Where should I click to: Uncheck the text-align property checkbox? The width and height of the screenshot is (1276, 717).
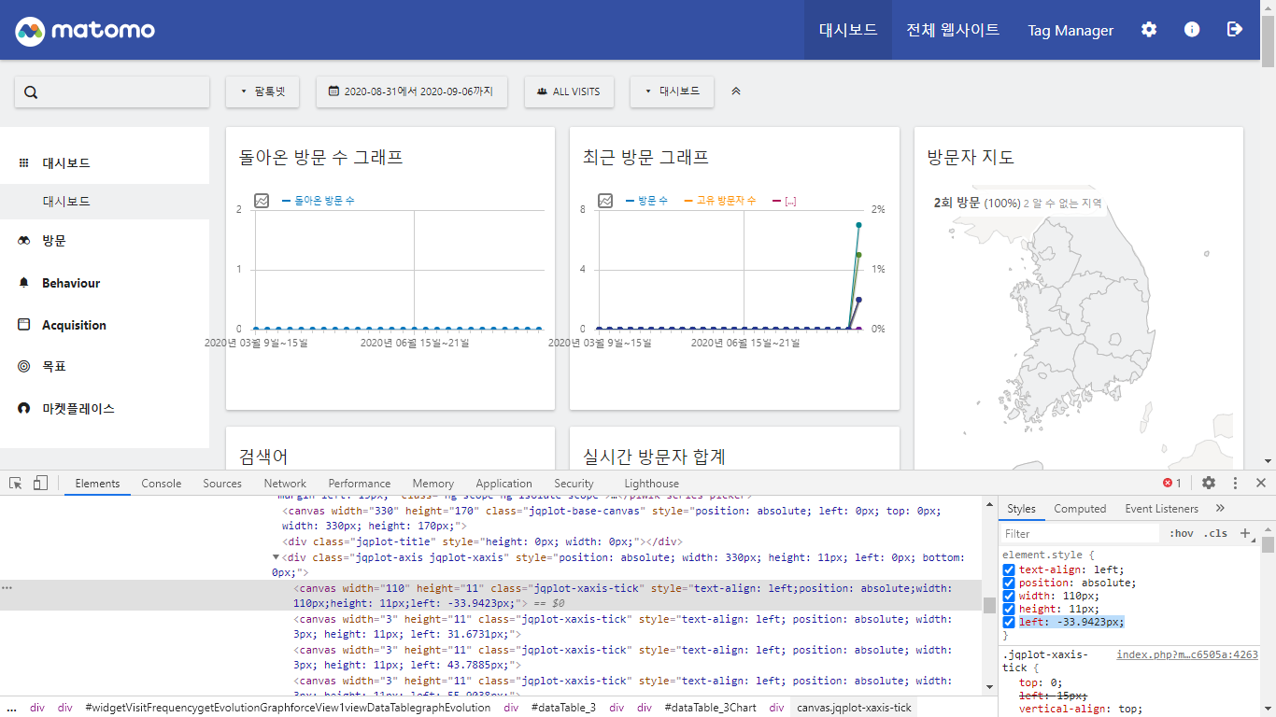pos(1009,569)
